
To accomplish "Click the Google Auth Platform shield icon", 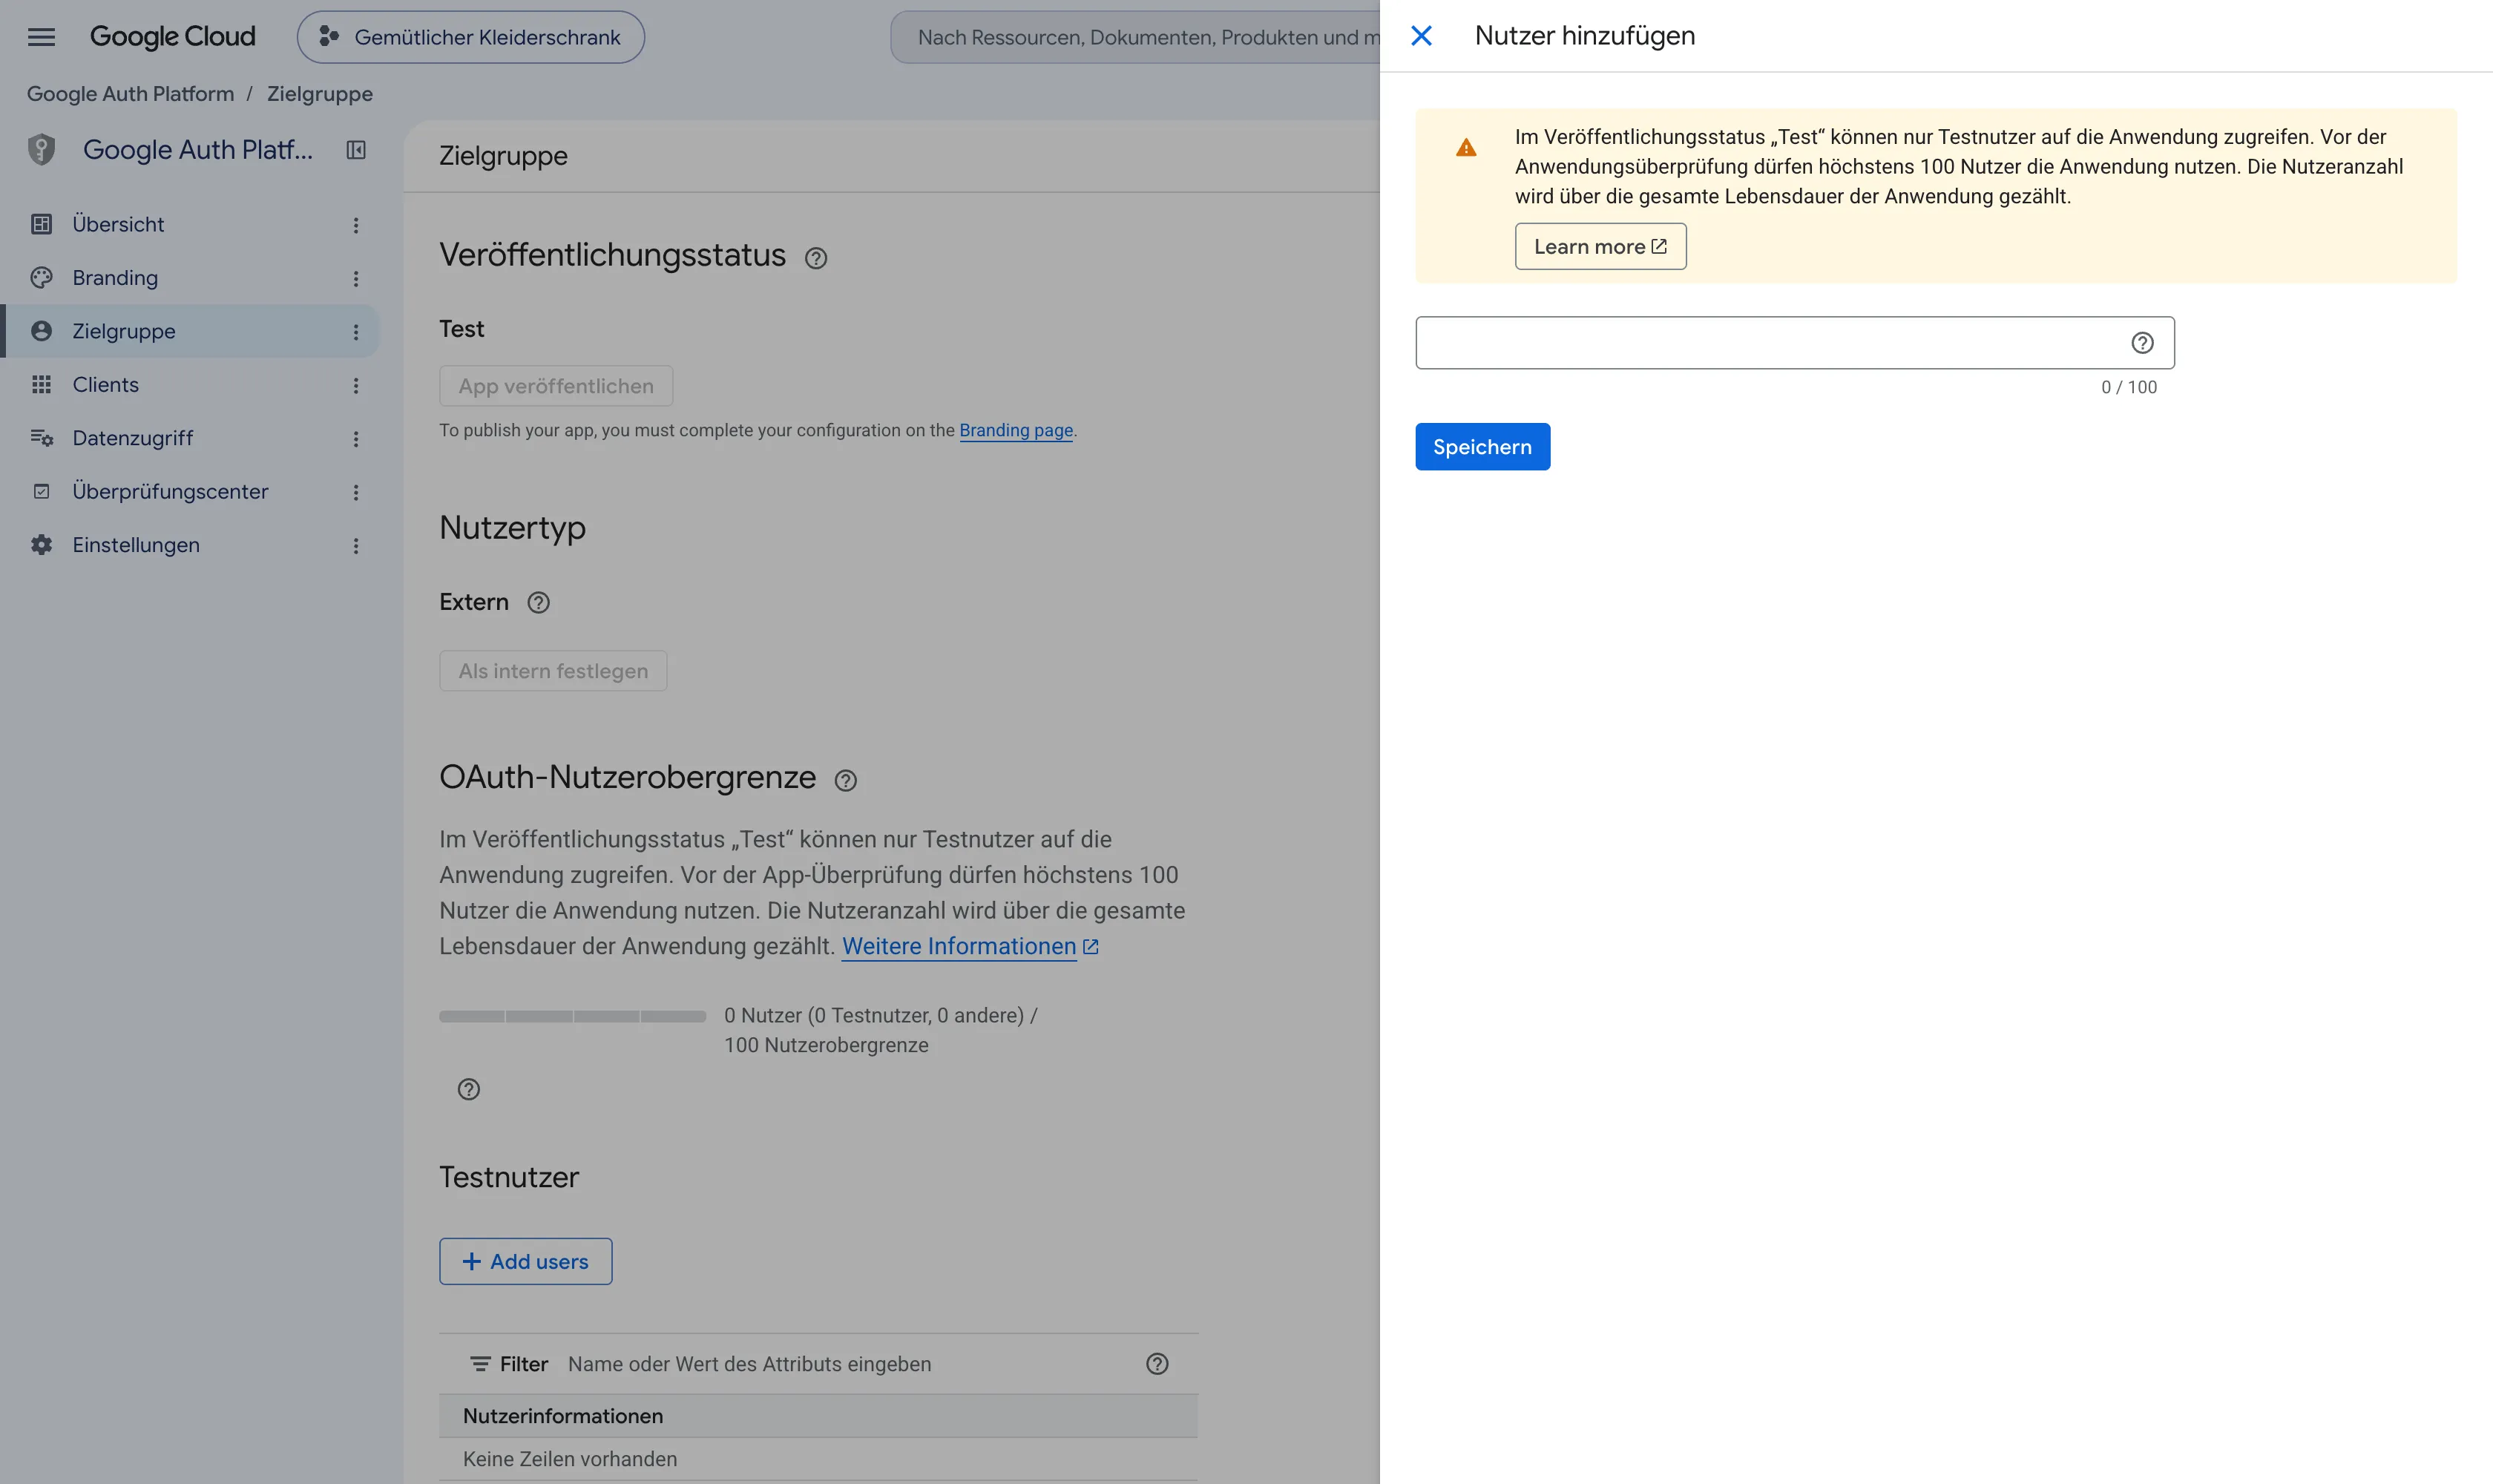I will (41, 150).
